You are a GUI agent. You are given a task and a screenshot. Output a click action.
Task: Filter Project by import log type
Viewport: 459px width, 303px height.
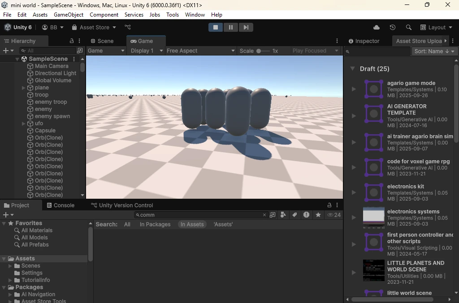[x=306, y=215]
